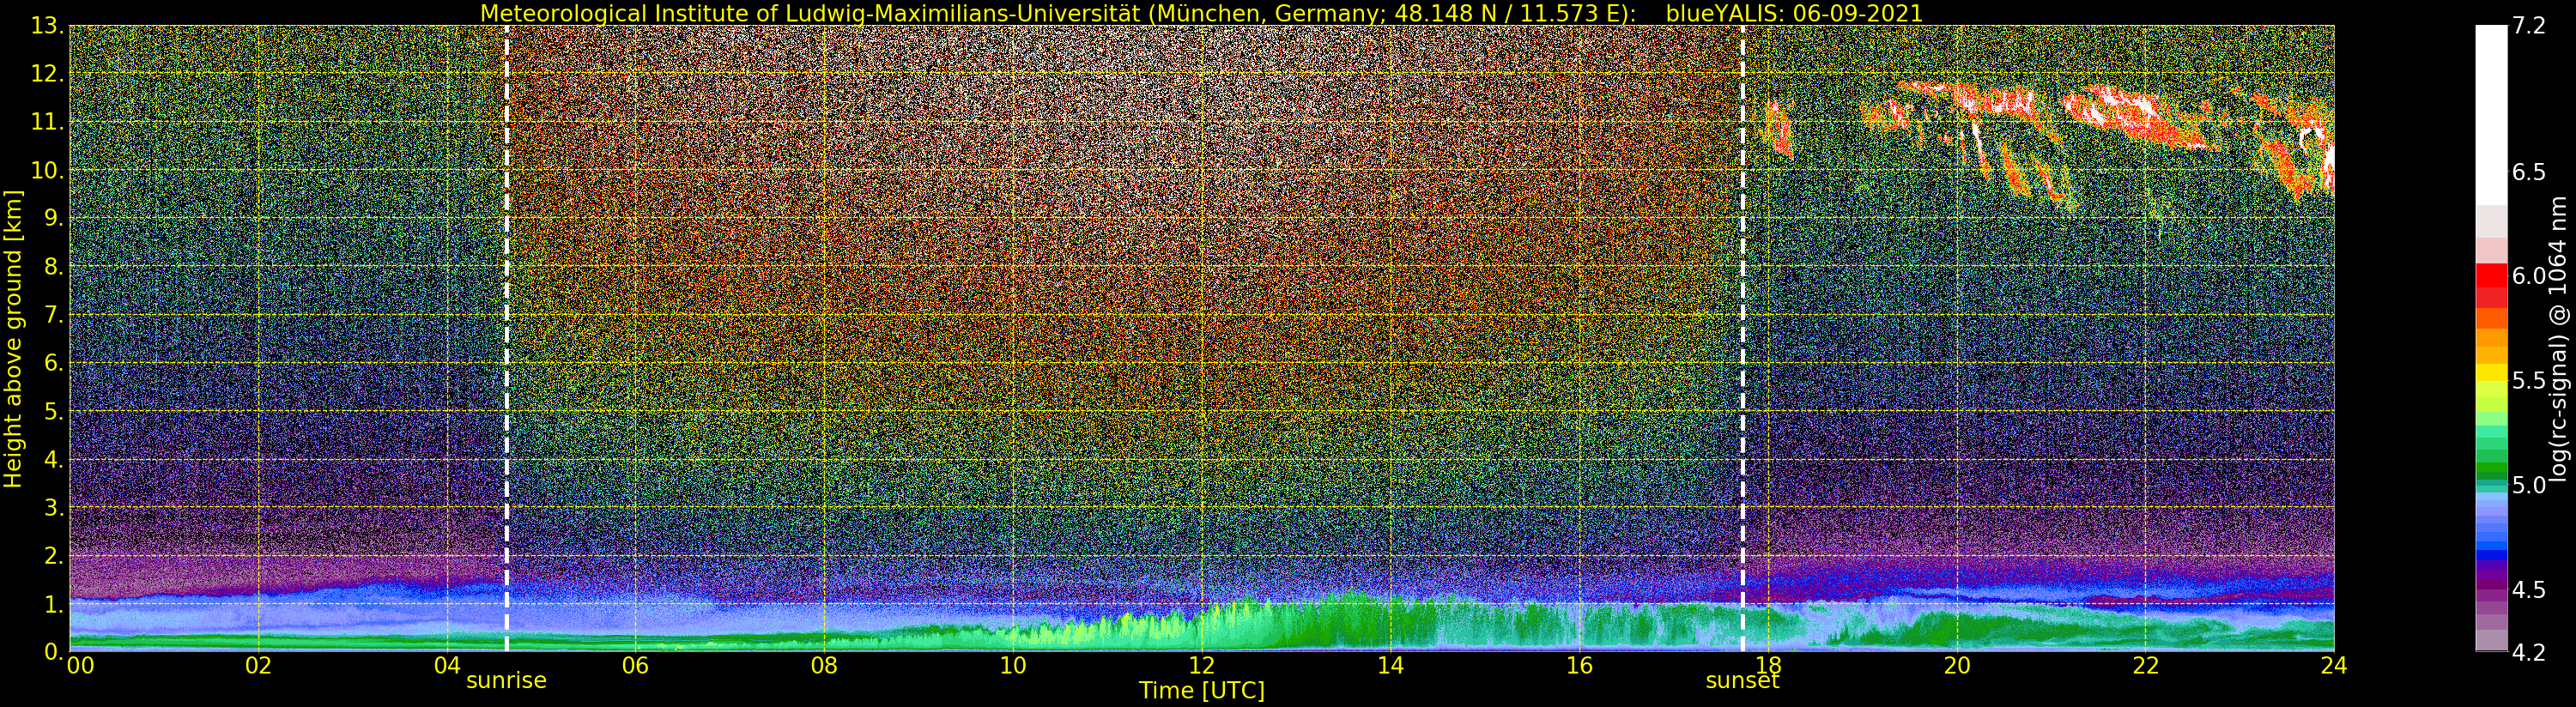Click the '4.5' colorbar value

(x=2529, y=590)
